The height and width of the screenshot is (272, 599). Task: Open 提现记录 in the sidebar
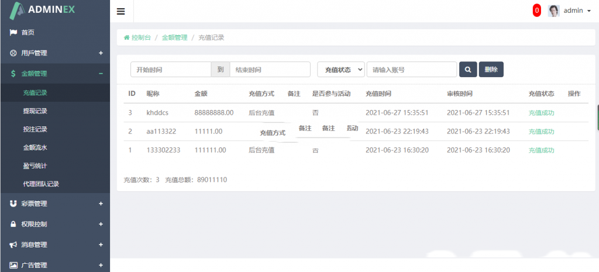(35, 111)
